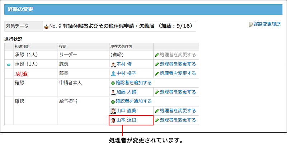Open the 経路変更履歴 link
The width and height of the screenshot is (287, 143).
[267, 24]
